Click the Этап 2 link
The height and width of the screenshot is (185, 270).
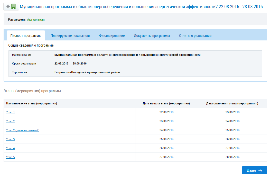11,121
